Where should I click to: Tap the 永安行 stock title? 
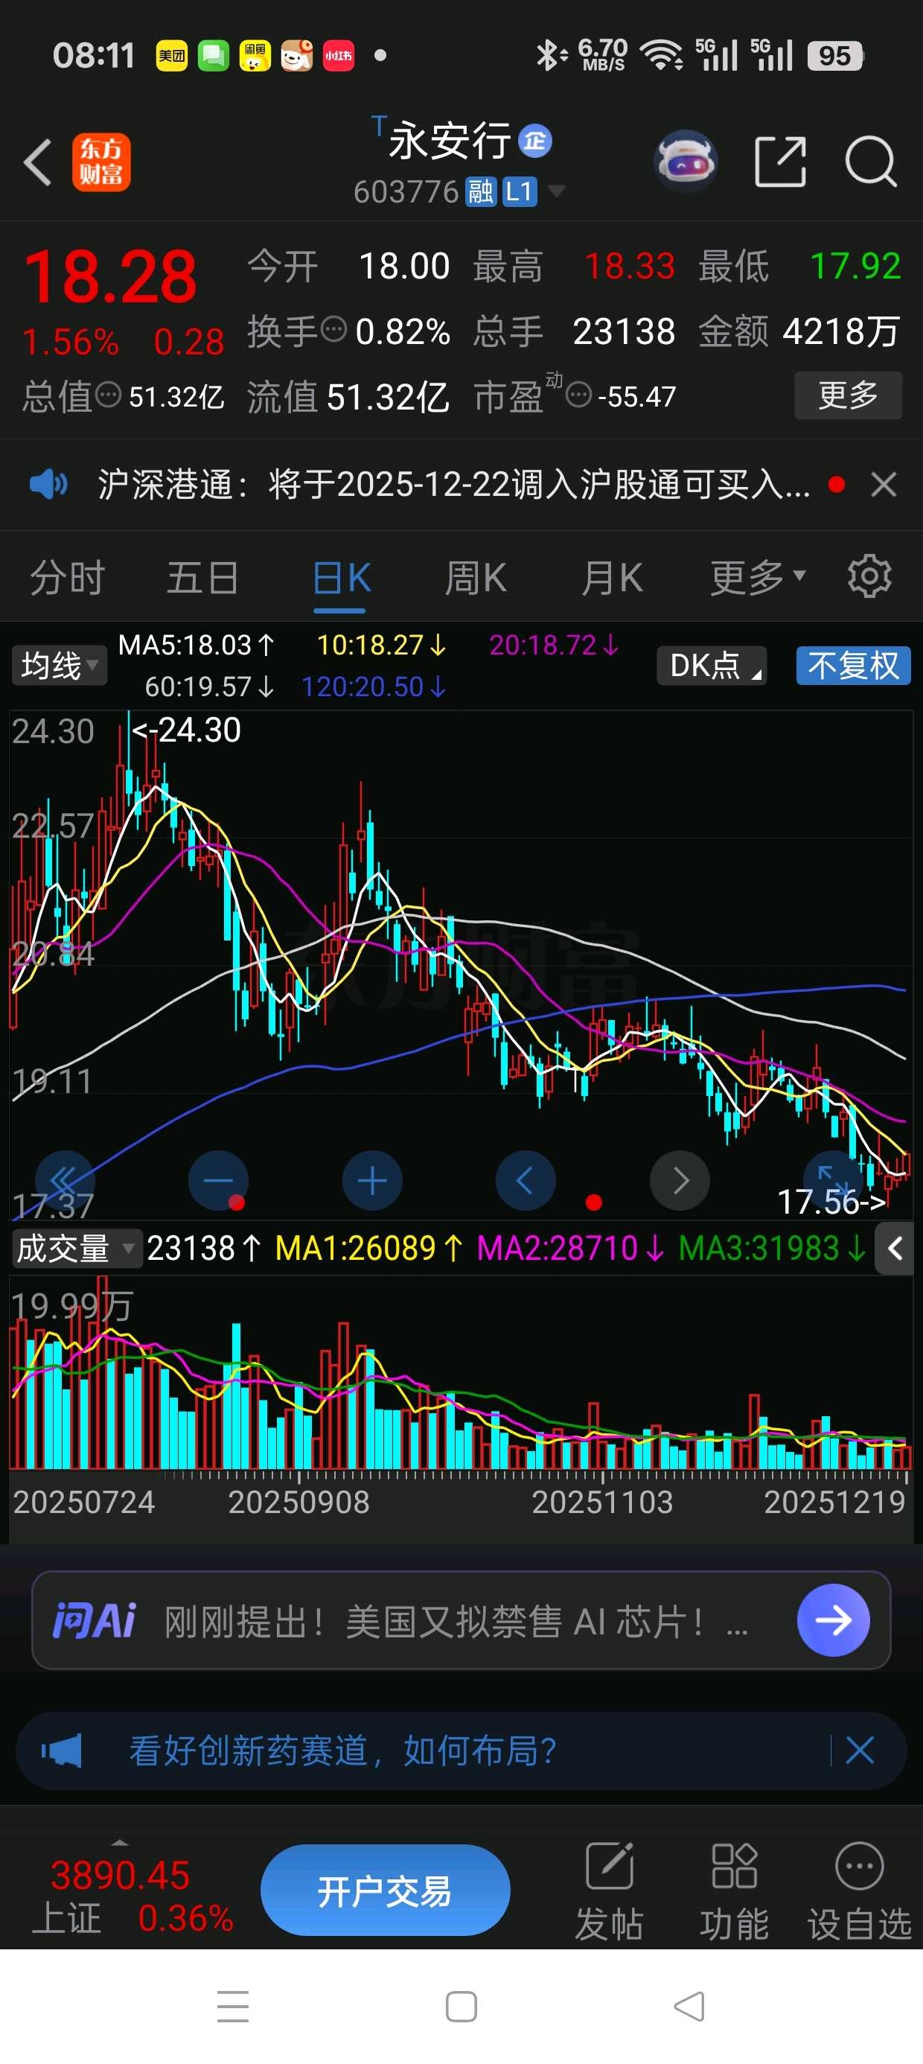450,141
